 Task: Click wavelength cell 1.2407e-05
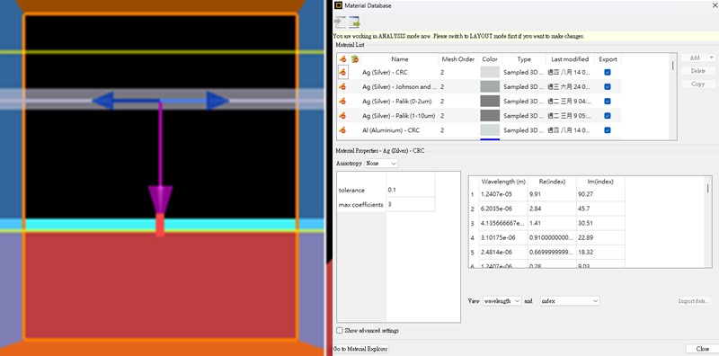[503, 194]
